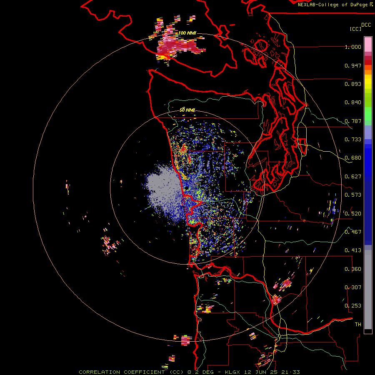Click the TH threshold label
The image size is (375, 375).
point(358,325)
